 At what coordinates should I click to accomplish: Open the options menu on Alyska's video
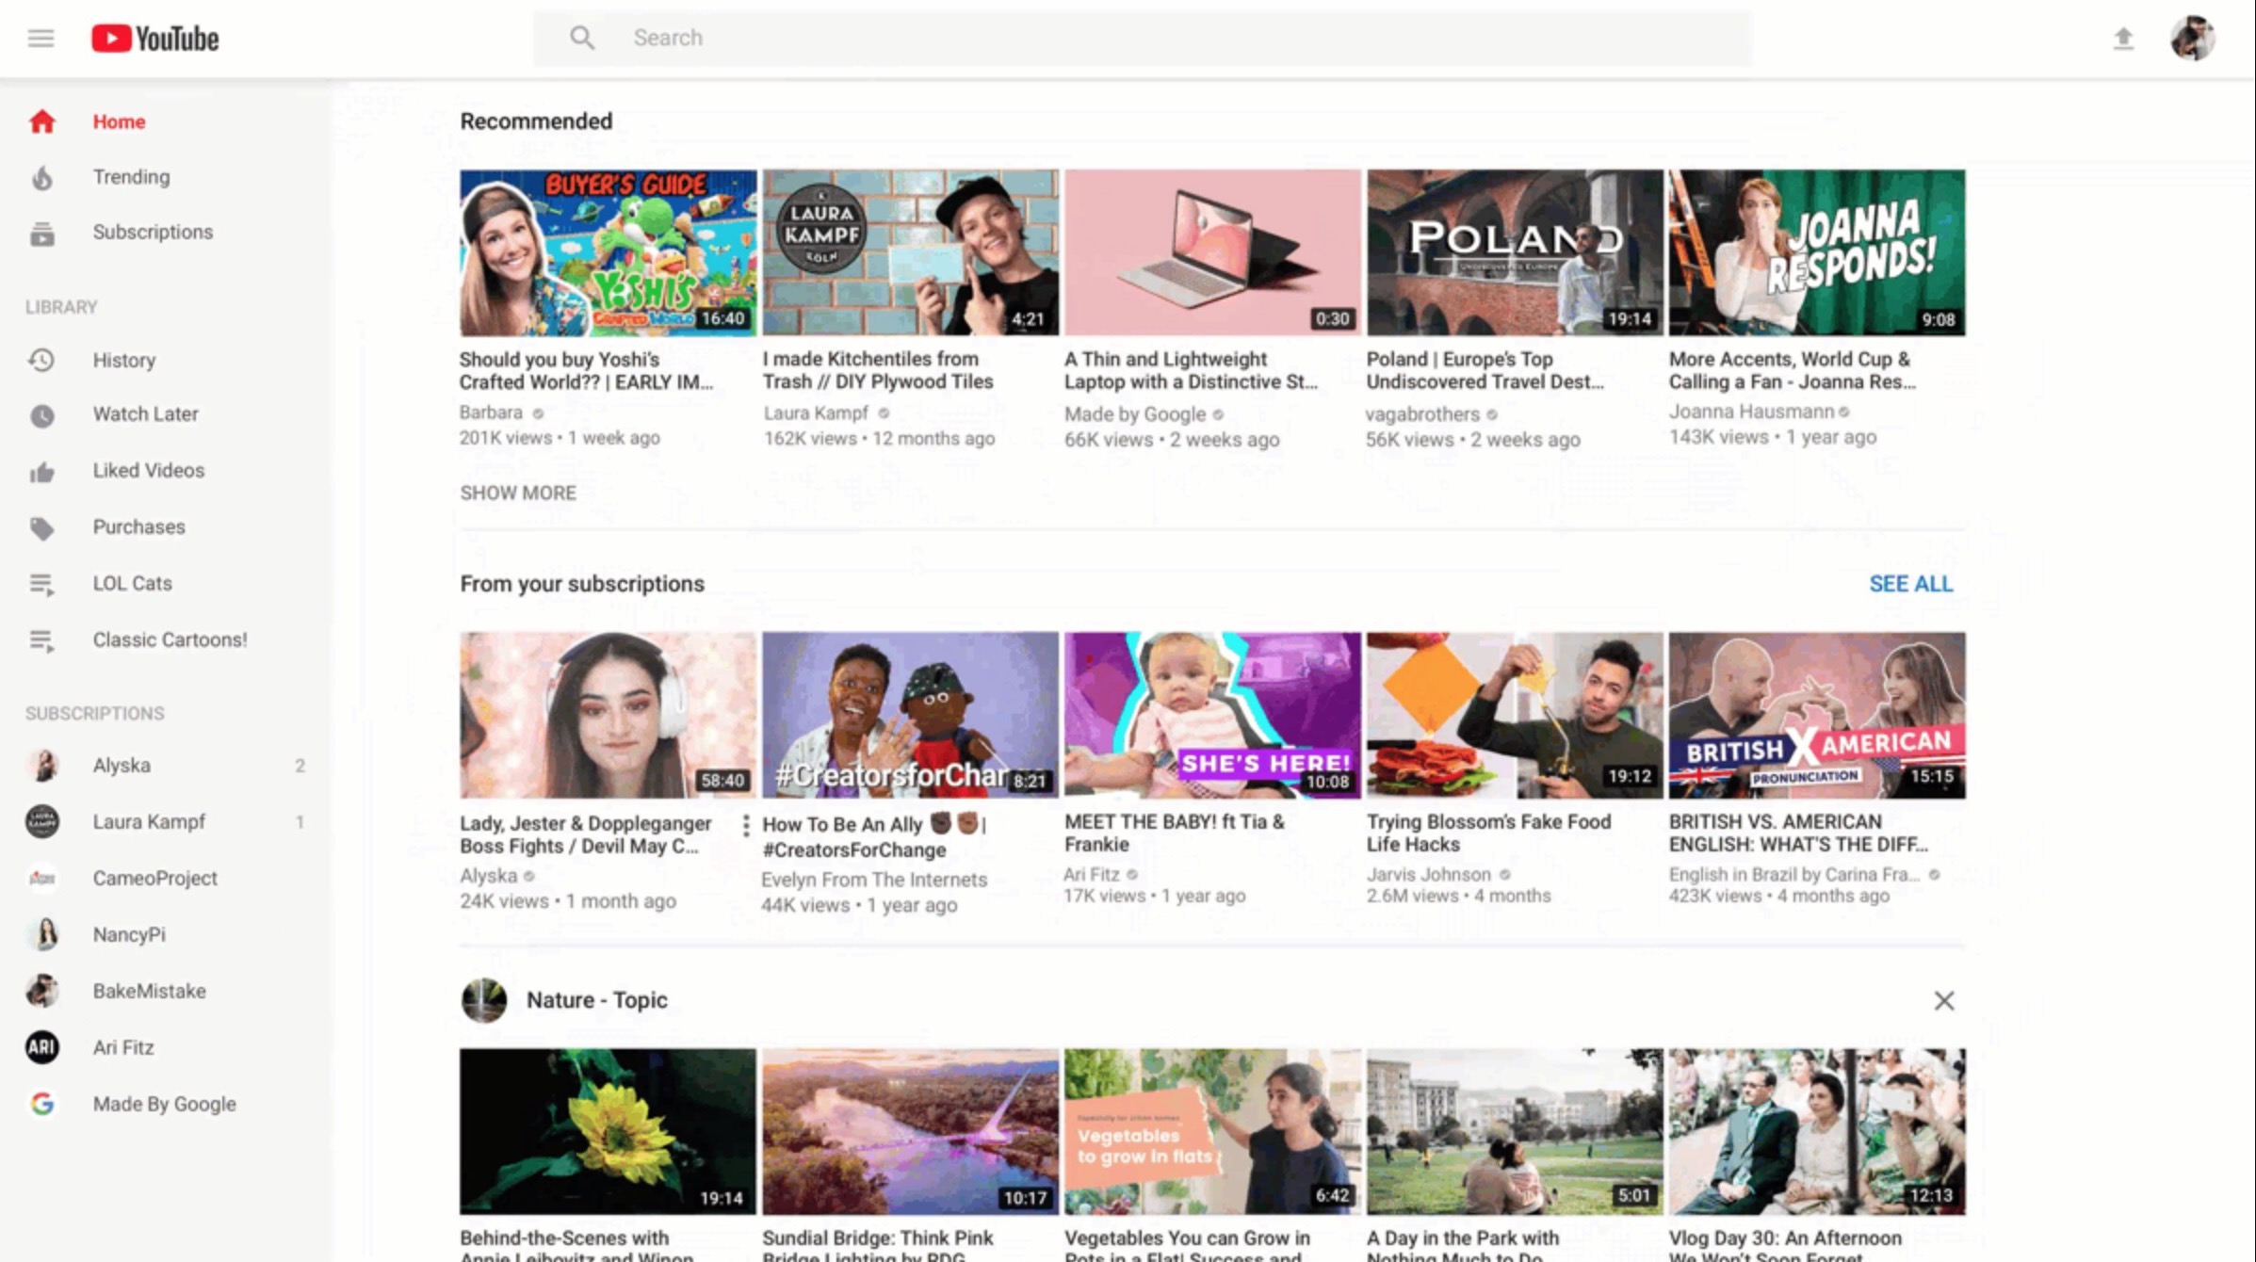[x=745, y=827]
